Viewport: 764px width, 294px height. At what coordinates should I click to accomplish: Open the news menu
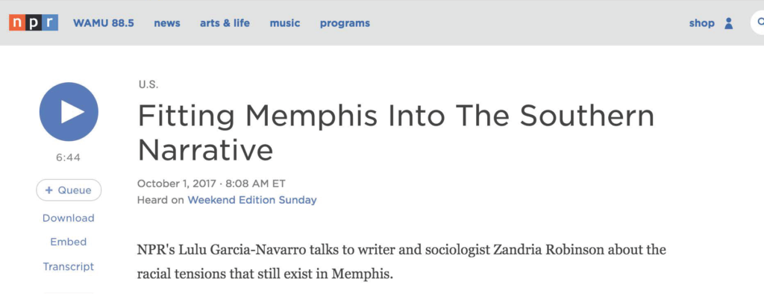[167, 23]
